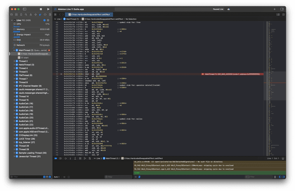
Task: Open process view options blue circle icon
Action: pos(44,20)
